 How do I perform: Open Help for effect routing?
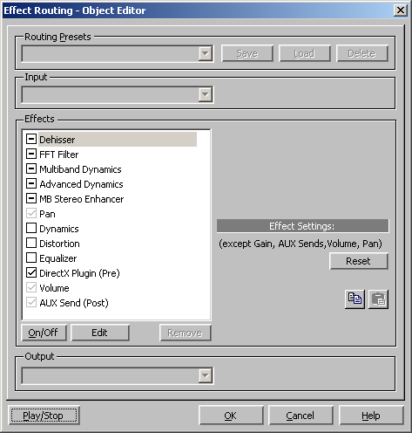[371, 416]
